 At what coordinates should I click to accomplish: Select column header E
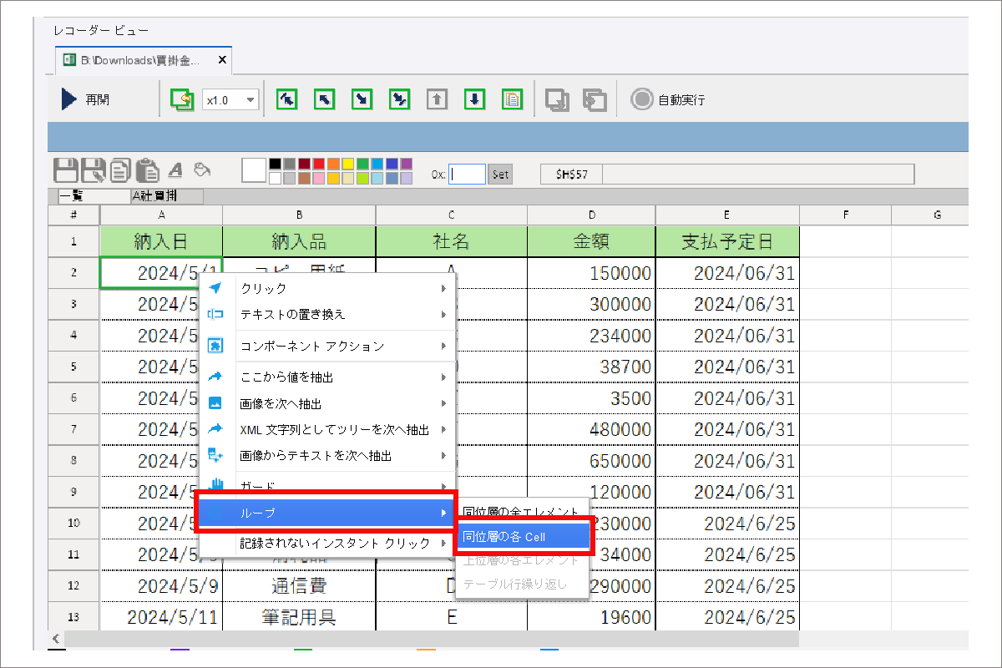(727, 215)
